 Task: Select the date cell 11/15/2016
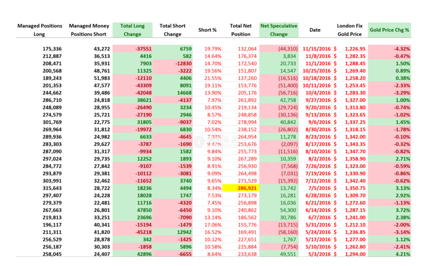[314, 49]
